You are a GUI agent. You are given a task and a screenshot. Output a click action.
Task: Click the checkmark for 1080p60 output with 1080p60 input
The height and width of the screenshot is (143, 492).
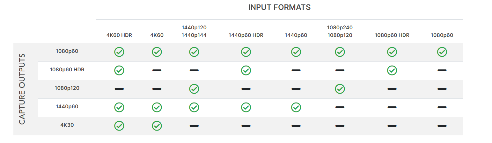point(442,52)
